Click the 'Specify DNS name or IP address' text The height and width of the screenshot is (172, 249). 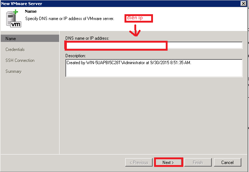[x=70, y=19]
